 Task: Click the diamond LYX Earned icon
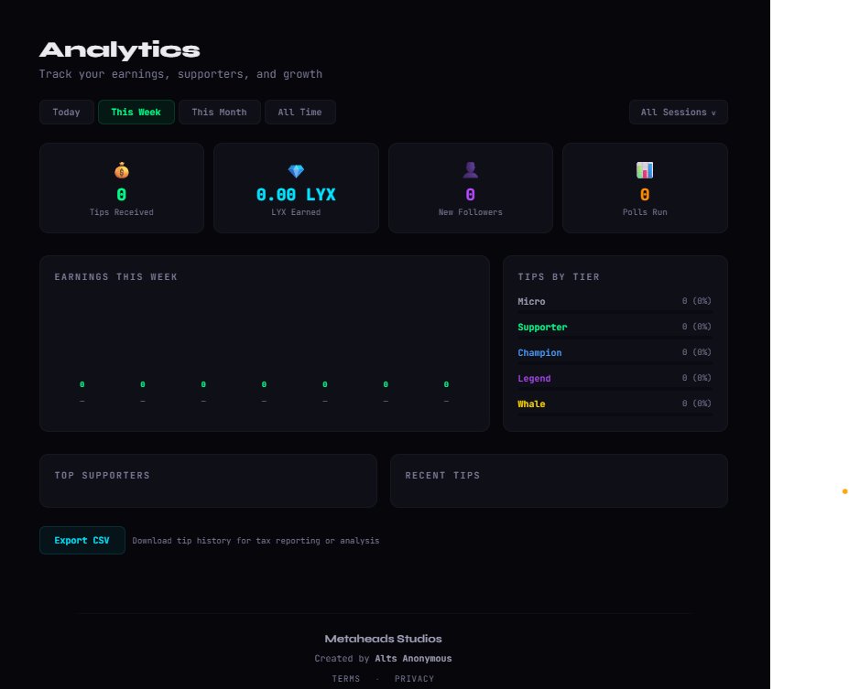tap(296, 171)
